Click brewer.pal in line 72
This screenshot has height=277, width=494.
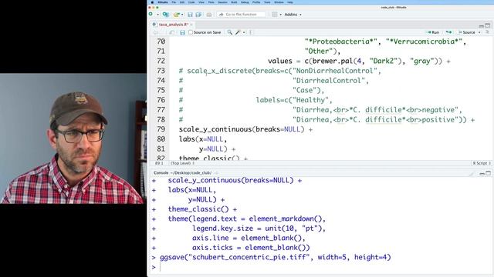point(333,61)
